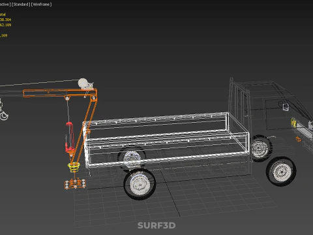Open the [Wireframe] shading label menu

(41, 5)
